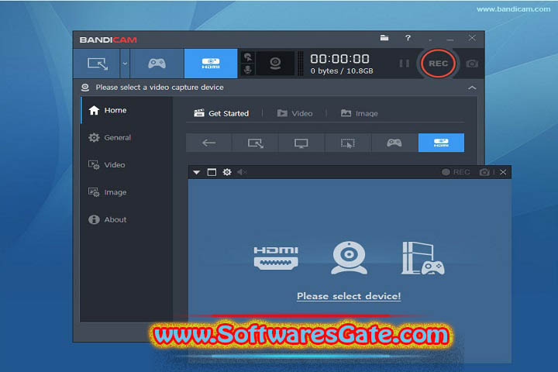The width and height of the screenshot is (558, 372).
Task: Open help question mark icon
Action: 408,38
